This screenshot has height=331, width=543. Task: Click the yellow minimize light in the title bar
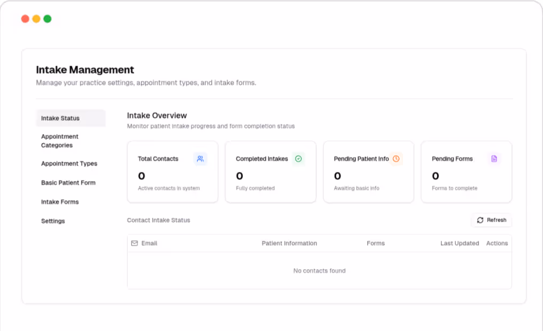click(36, 18)
